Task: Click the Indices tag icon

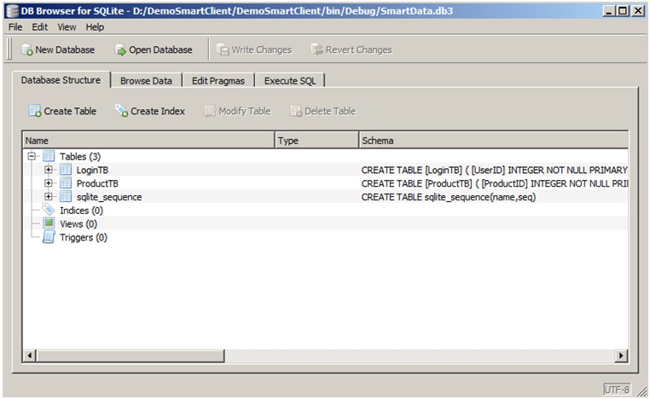Action: click(x=49, y=210)
